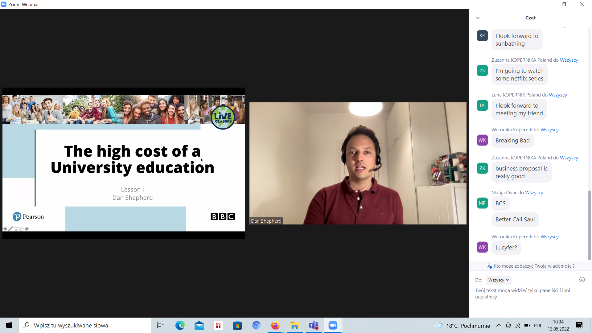
Task: Click Wszyscy link after Lena KOPERNIK Poland
Action: click(558, 95)
